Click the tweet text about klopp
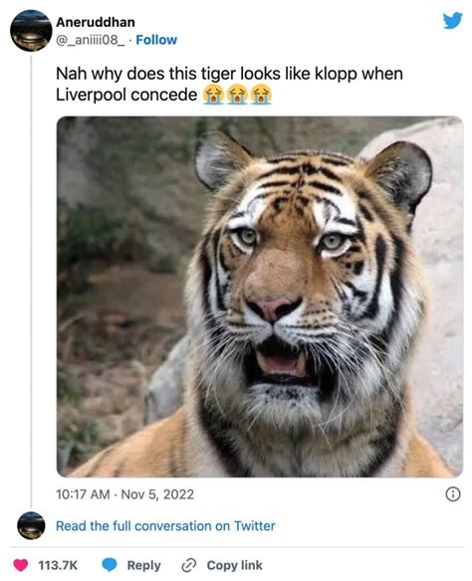The image size is (472, 581). pyautogui.click(x=229, y=85)
